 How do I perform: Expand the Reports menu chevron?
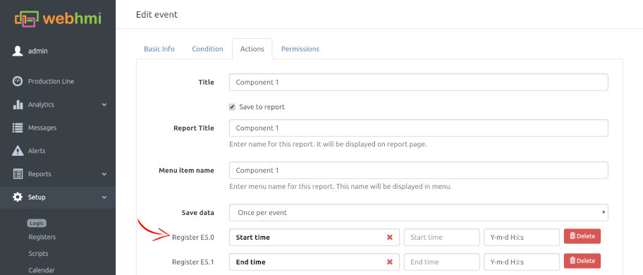(x=104, y=174)
